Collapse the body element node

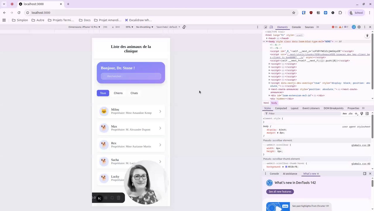pos(267,41)
